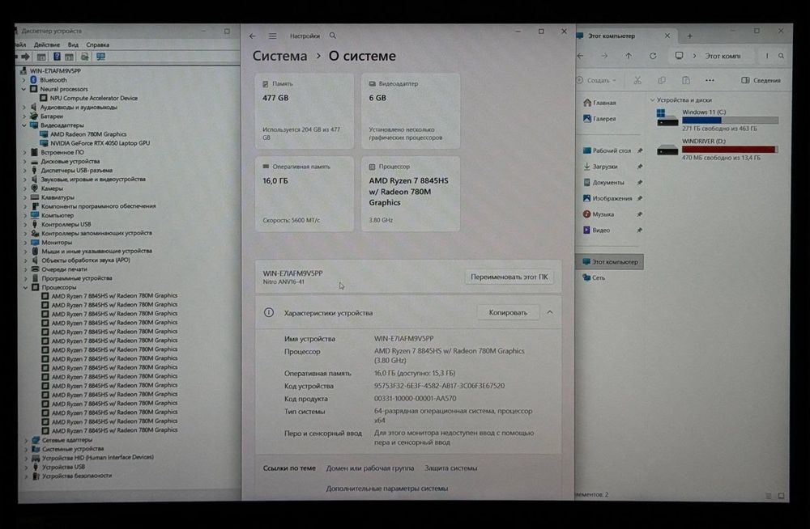The image size is (810, 529).
Task: Click the blue question-mark Help icon in Device Manager
Action: coord(57,57)
